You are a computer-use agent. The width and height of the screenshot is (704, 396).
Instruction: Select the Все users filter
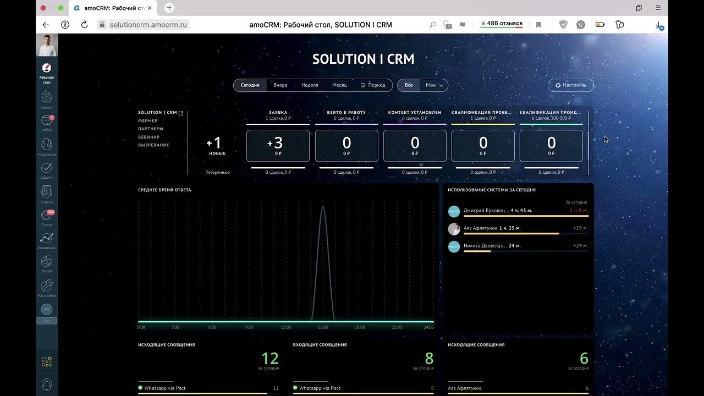(x=409, y=85)
